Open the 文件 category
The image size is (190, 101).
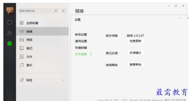42,57
